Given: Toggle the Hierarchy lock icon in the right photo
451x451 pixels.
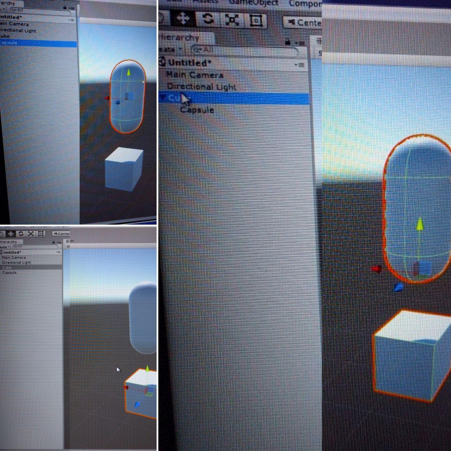Looking at the screenshot, I should pos(288,42).
